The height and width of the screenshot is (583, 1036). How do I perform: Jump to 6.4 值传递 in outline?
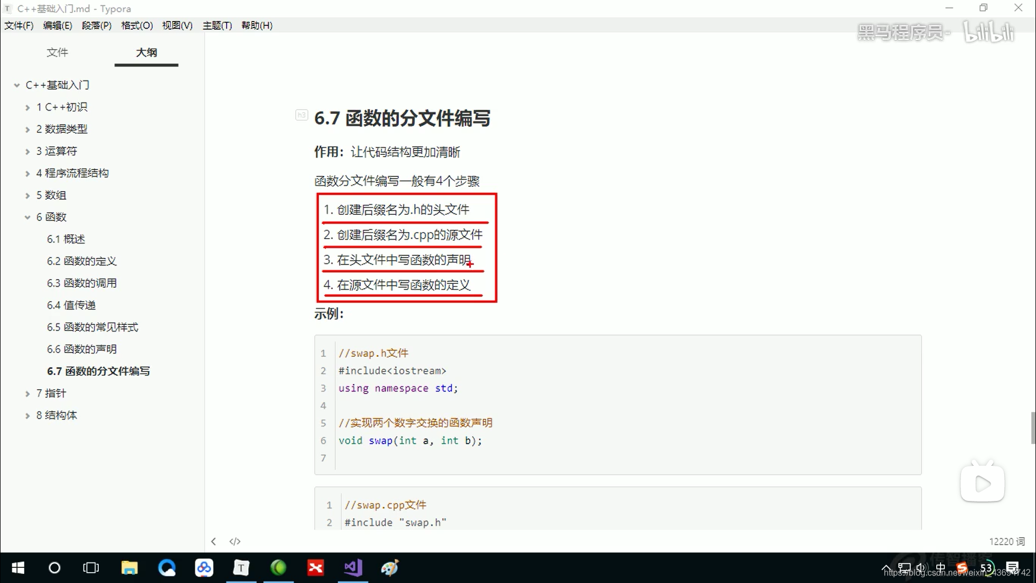[71, 306]
